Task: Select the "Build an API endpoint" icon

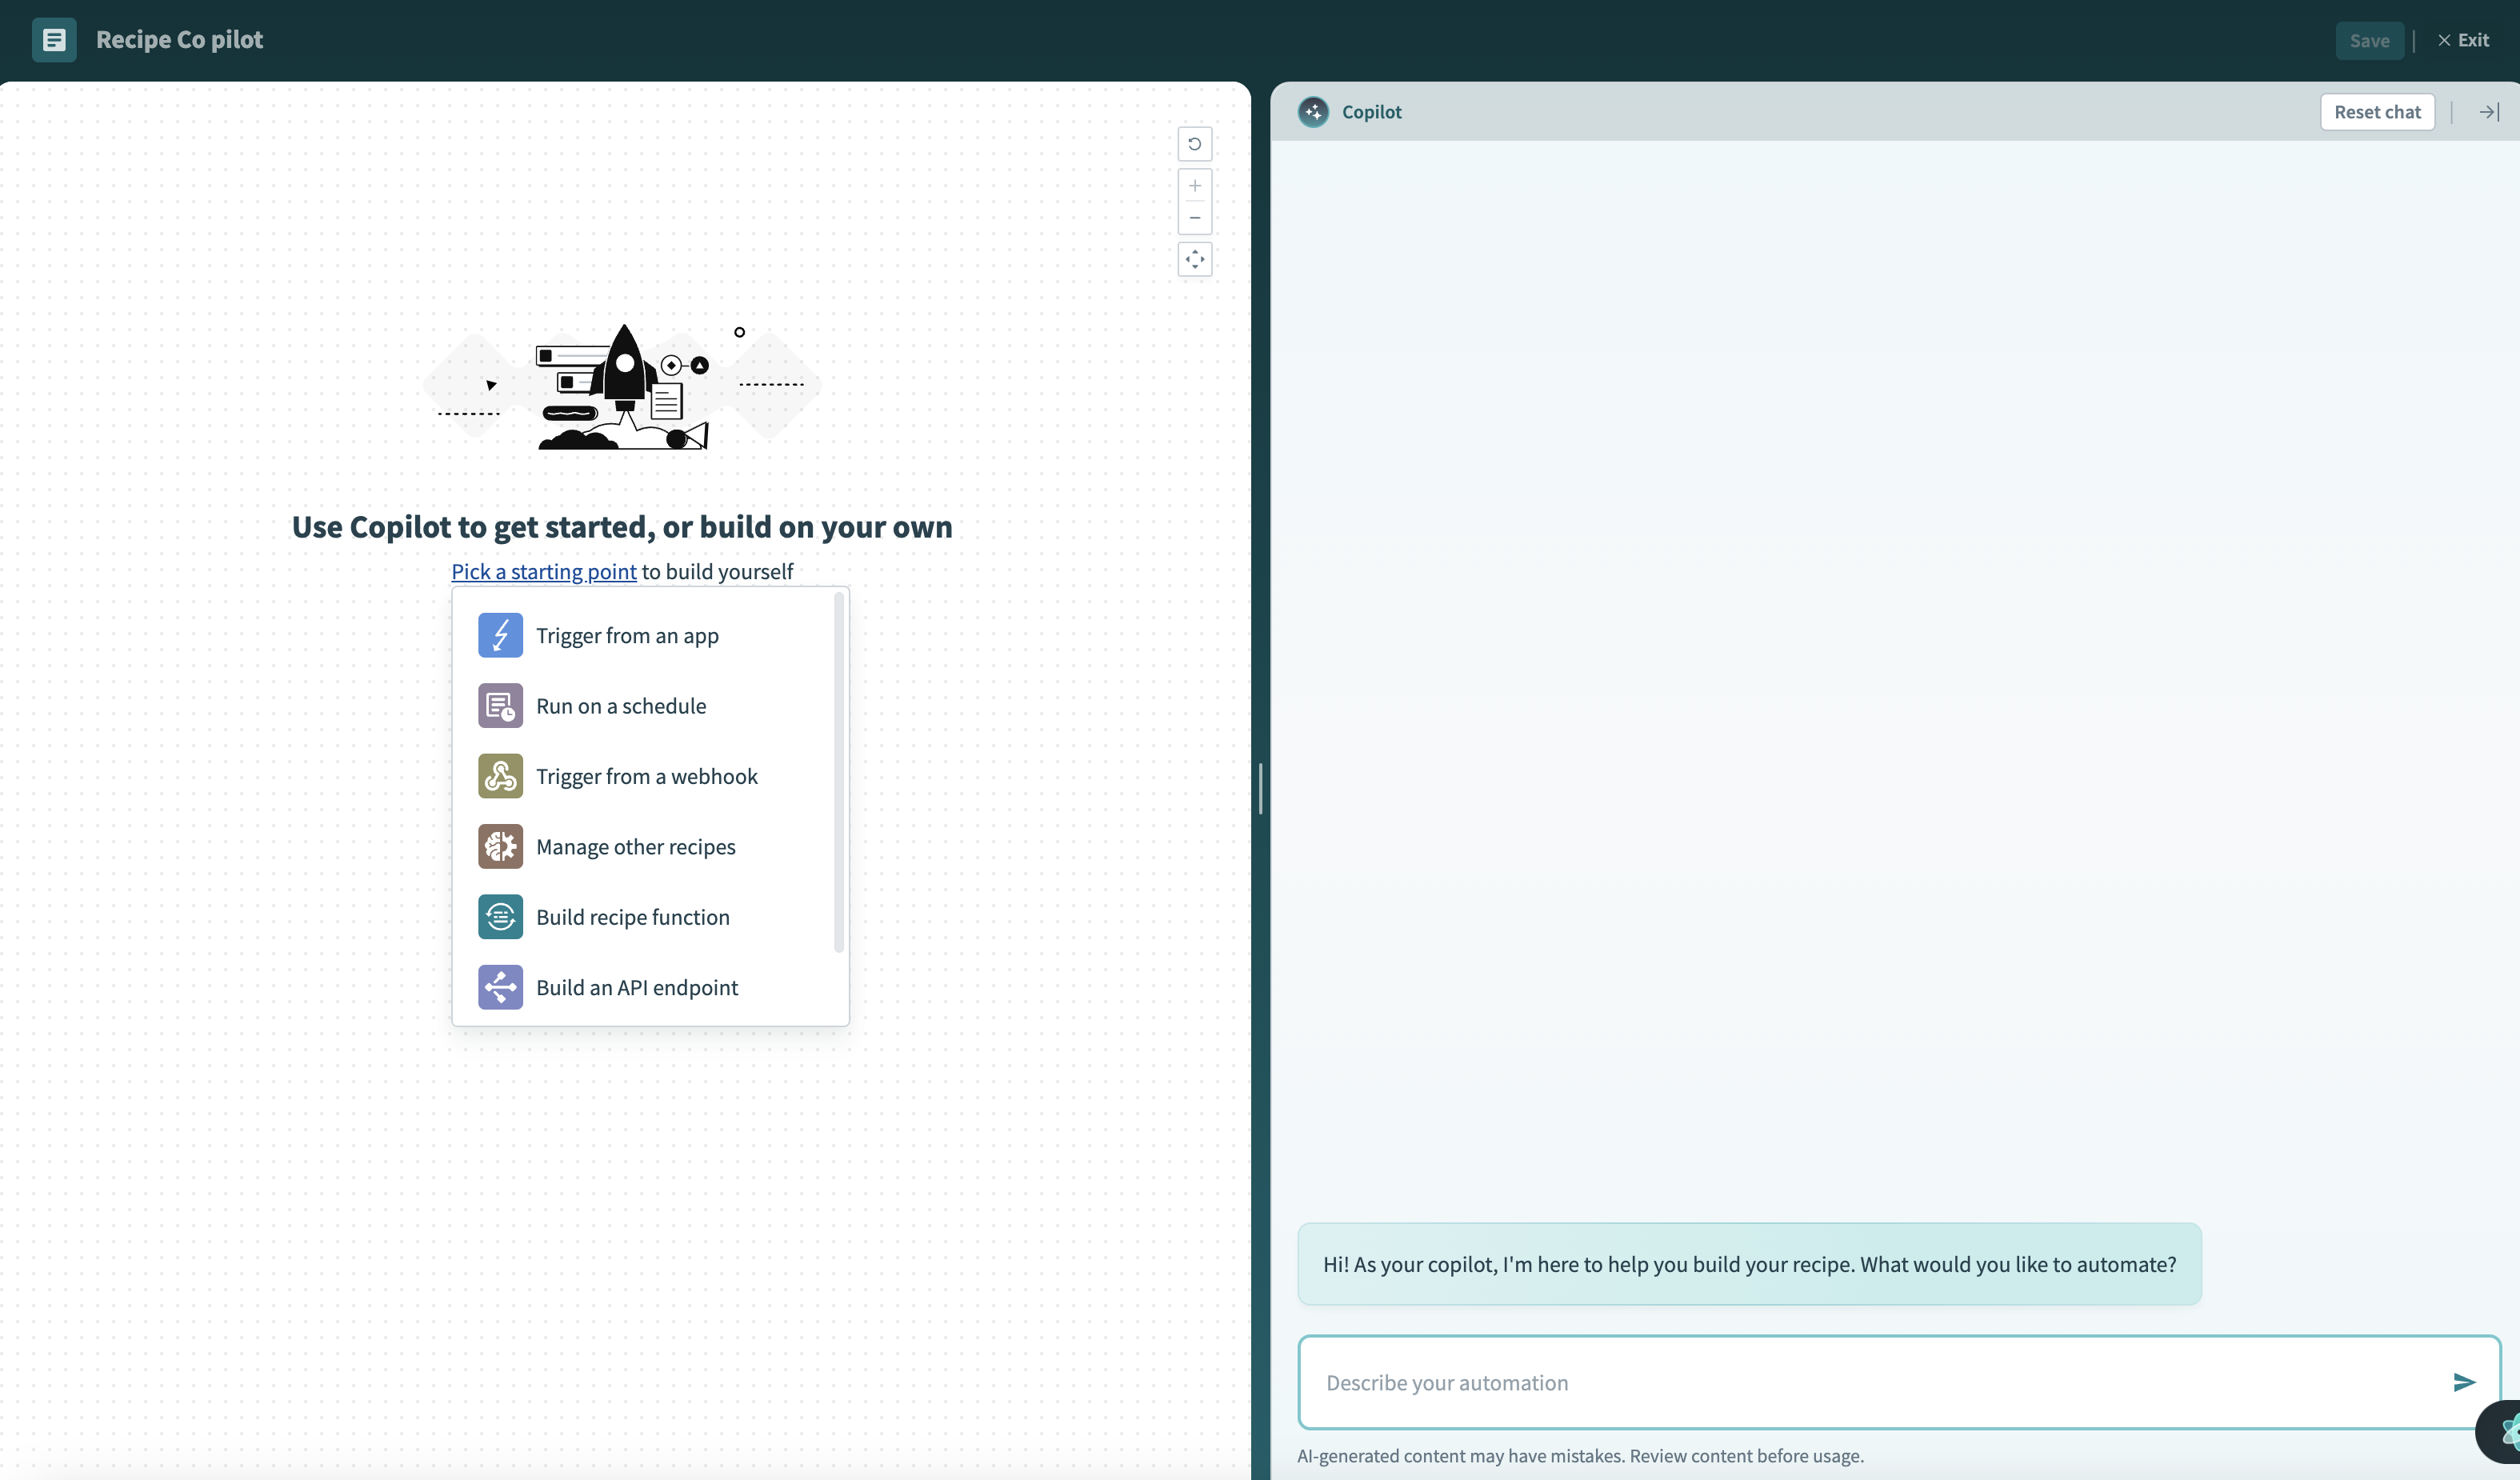Action: [x=500, y=987]
